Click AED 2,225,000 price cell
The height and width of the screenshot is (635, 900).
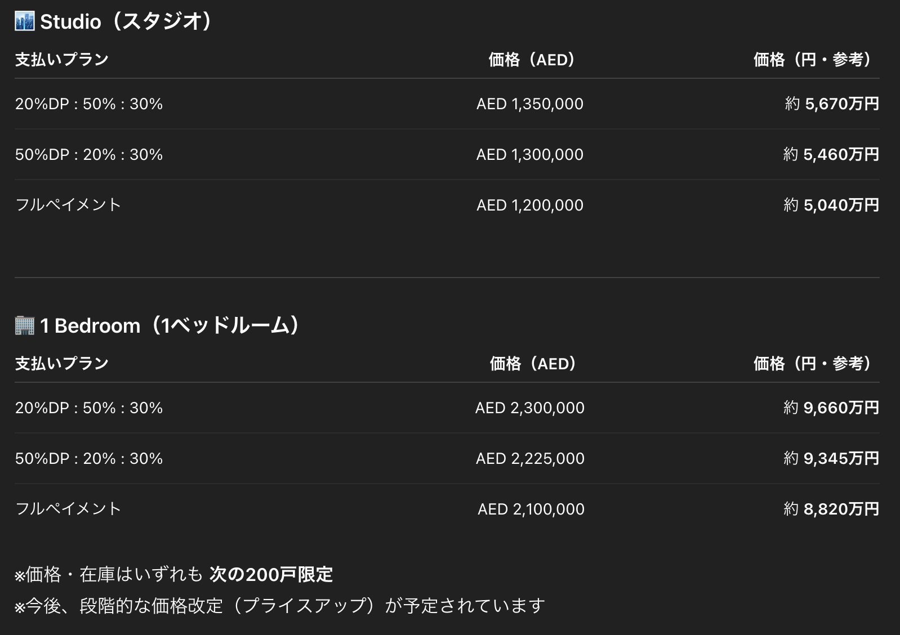click(x=529, y=459)
